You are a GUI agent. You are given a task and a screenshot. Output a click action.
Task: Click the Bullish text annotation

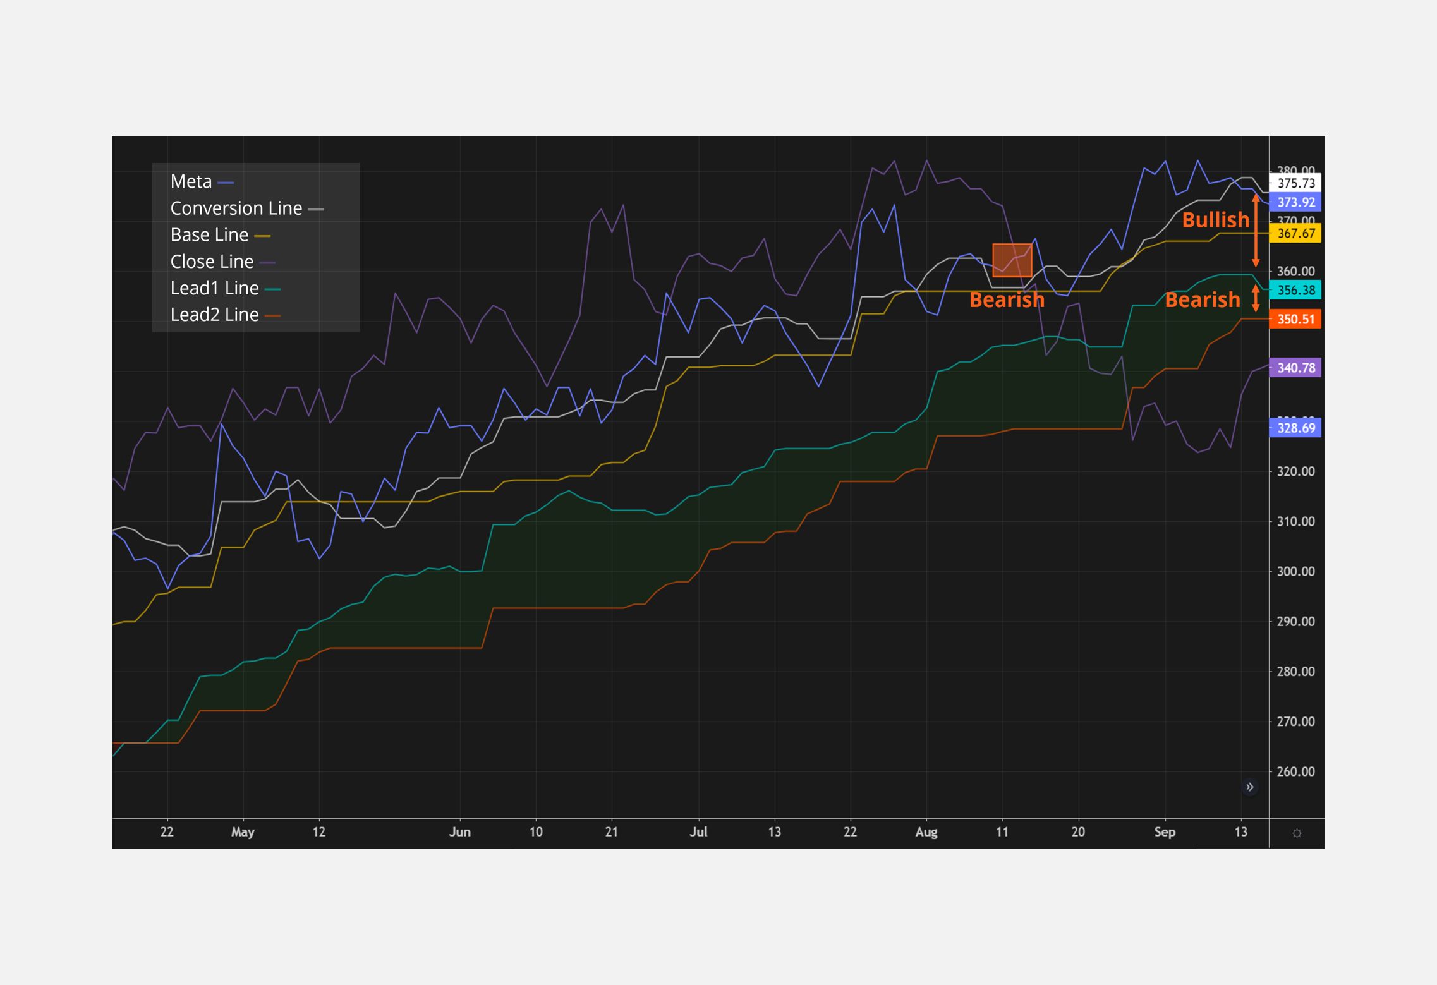tap(1215, 220)
